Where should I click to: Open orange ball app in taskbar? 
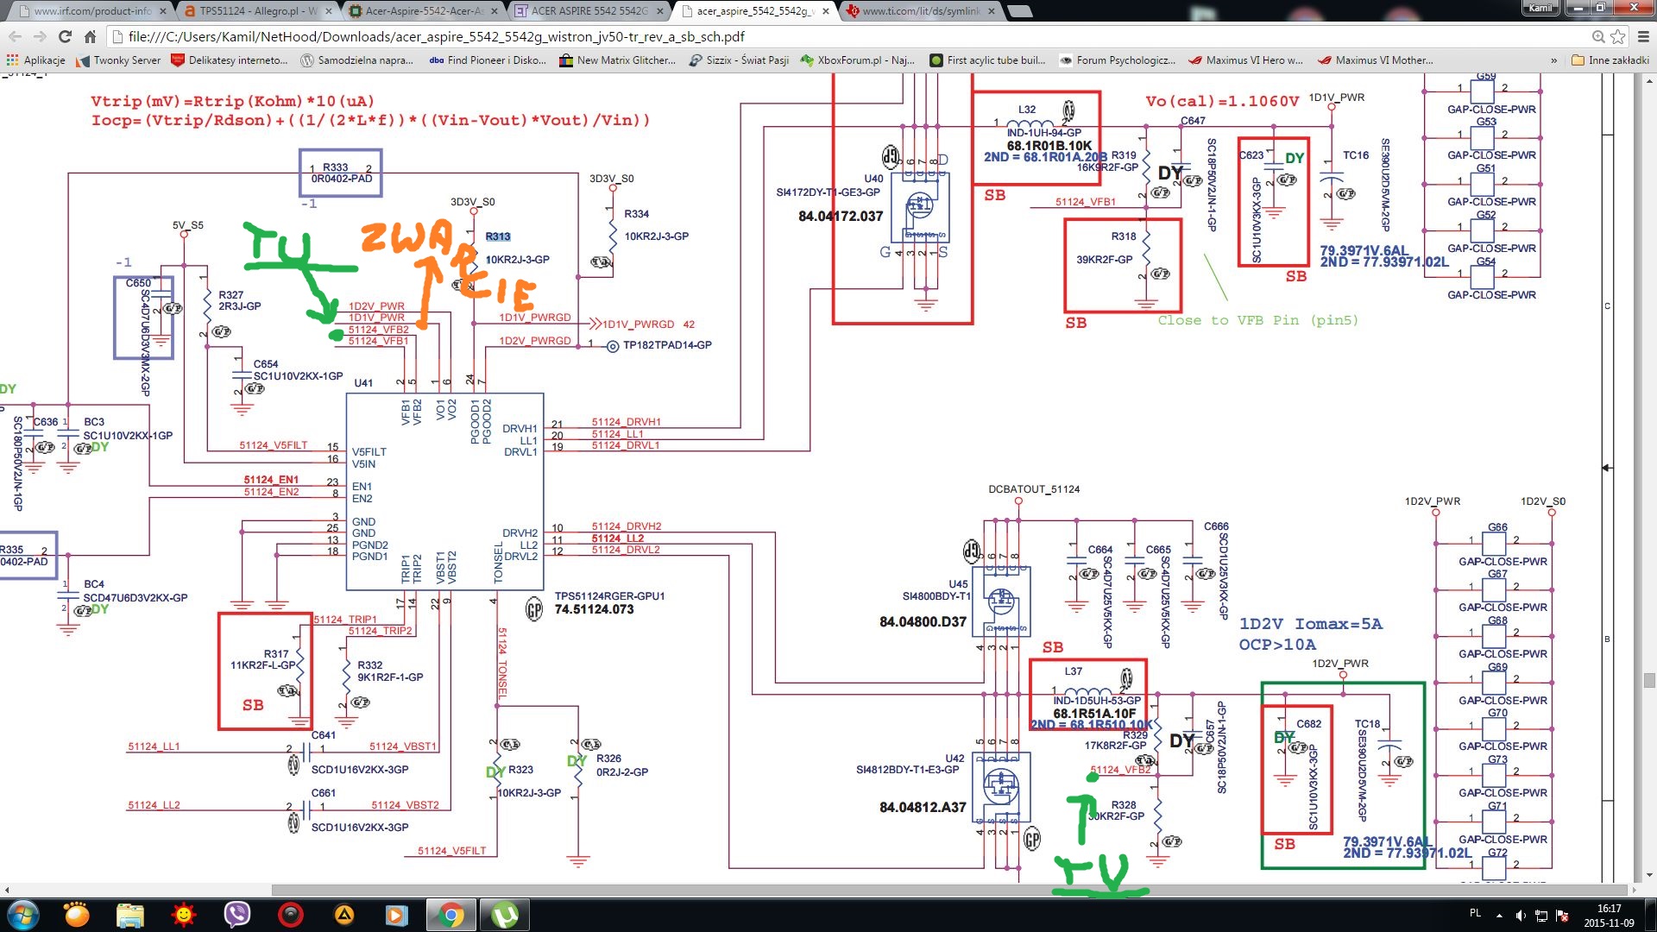[x=77, y=915]
